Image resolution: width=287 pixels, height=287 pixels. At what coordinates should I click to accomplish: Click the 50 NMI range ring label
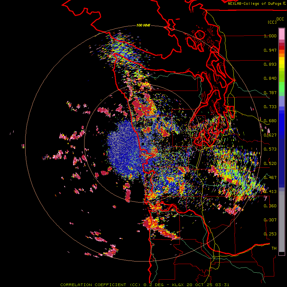click(x=143, y=85)
